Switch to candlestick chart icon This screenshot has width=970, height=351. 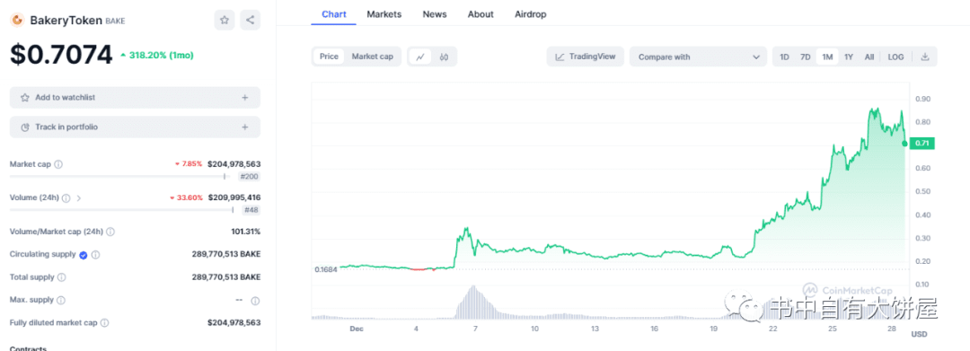444,57
